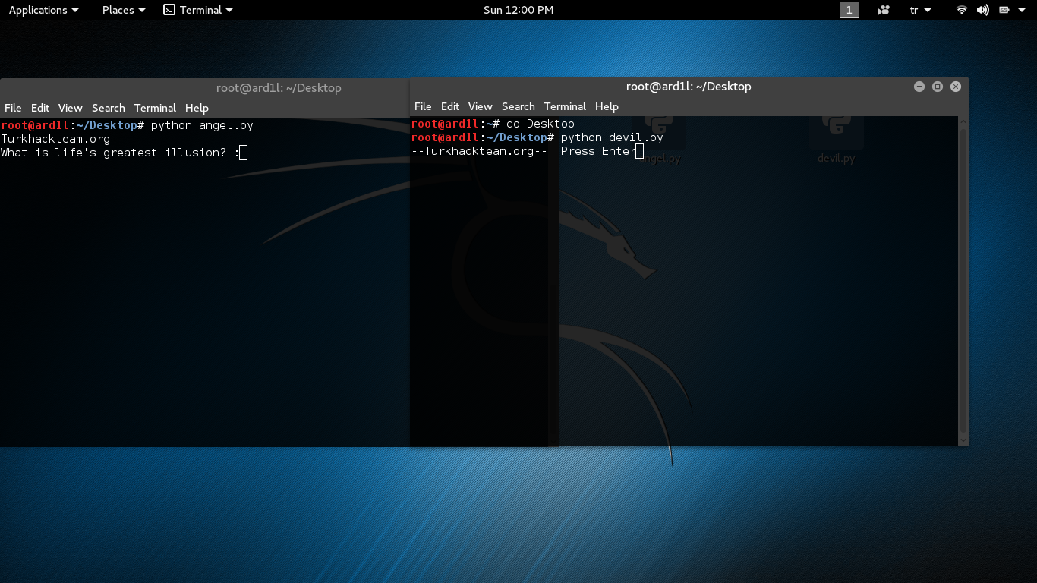Open the tr keyboard layout dropdown
The width and height of the screenshot is (1037, 583).
[920, 10]
